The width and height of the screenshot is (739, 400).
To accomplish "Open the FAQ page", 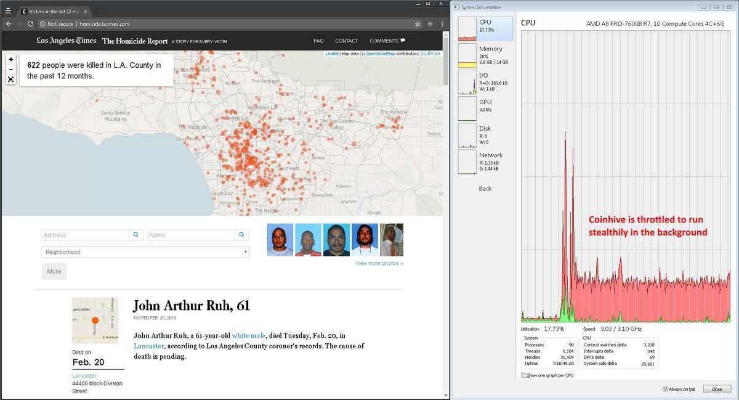I will [318, 41].
